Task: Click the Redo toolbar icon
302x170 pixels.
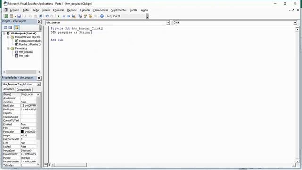Action: pyautogui.click(x=52, y=16)
